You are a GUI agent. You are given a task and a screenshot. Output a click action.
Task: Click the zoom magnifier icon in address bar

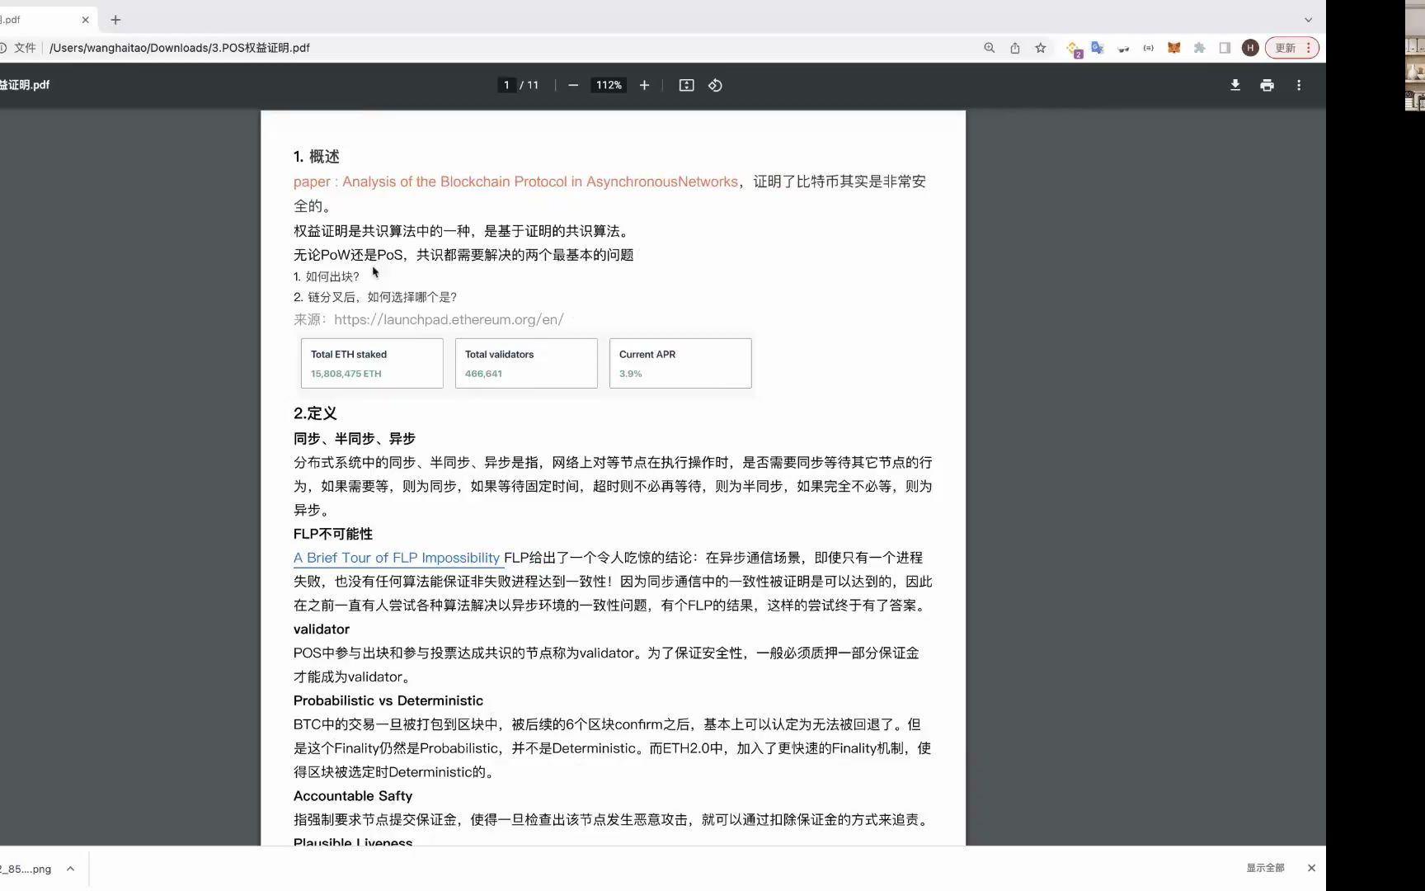[989, 48]
